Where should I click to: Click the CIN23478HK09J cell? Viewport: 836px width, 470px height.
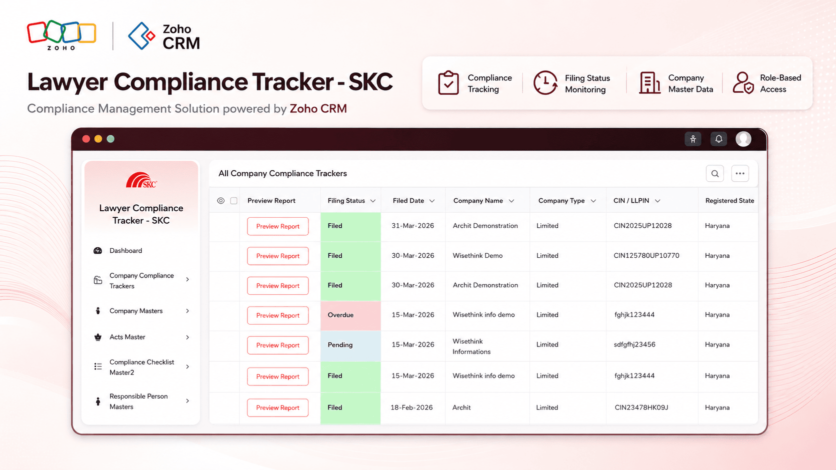point(641,408)
